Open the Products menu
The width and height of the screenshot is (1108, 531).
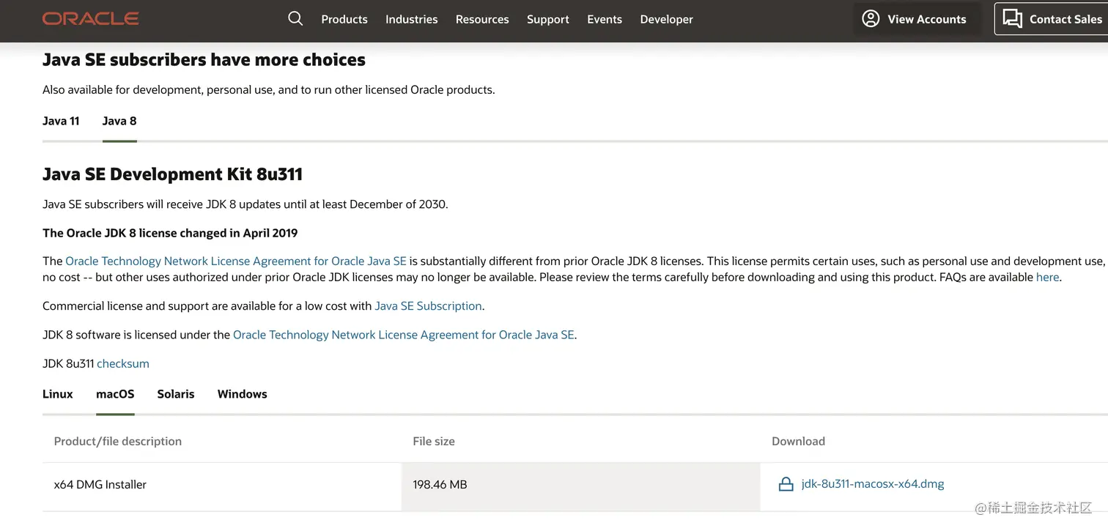[344, 19]
